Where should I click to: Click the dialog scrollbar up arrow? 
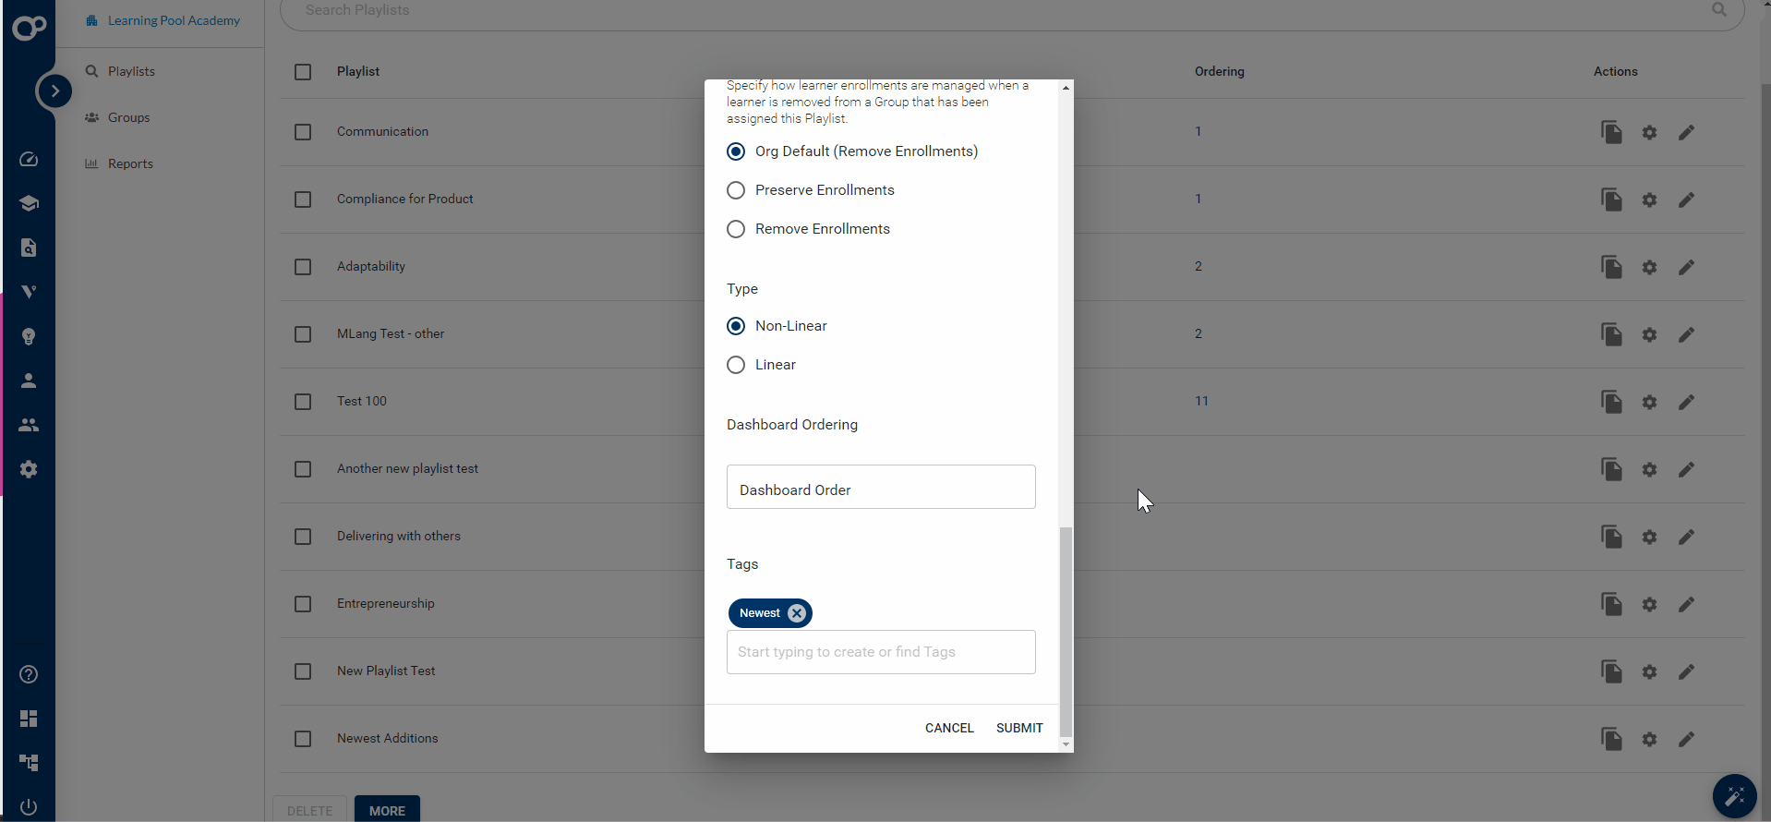pyautogui.click(x=1066, y=88)
